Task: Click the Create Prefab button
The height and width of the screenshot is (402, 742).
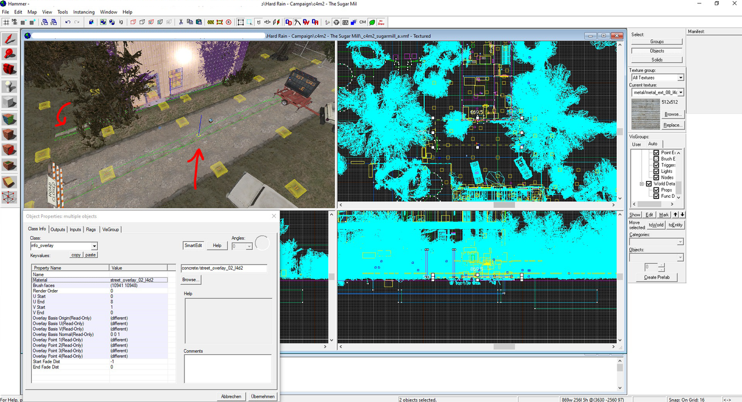Action: [x=657, y=277]
